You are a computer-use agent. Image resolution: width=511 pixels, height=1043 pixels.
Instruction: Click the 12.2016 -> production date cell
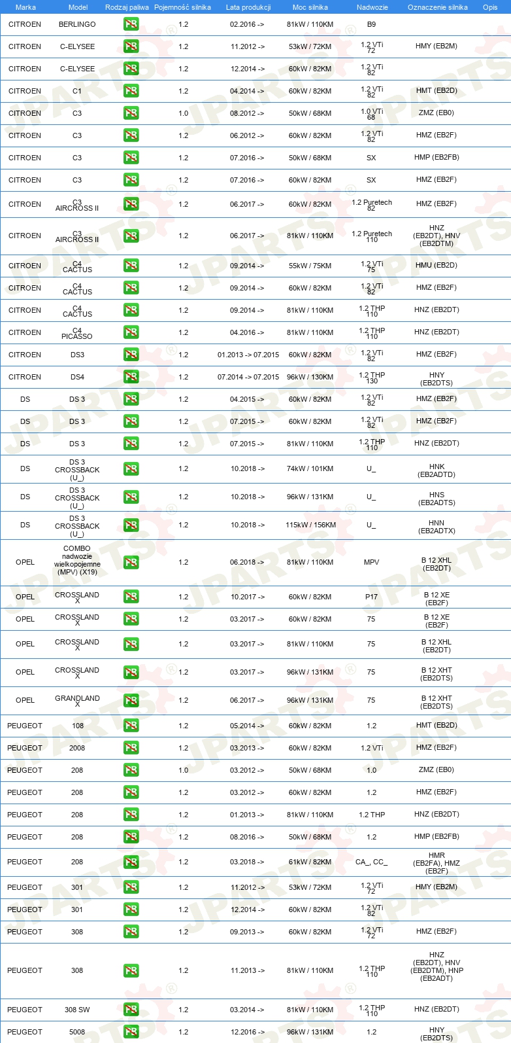click(x=247, y=1032)
